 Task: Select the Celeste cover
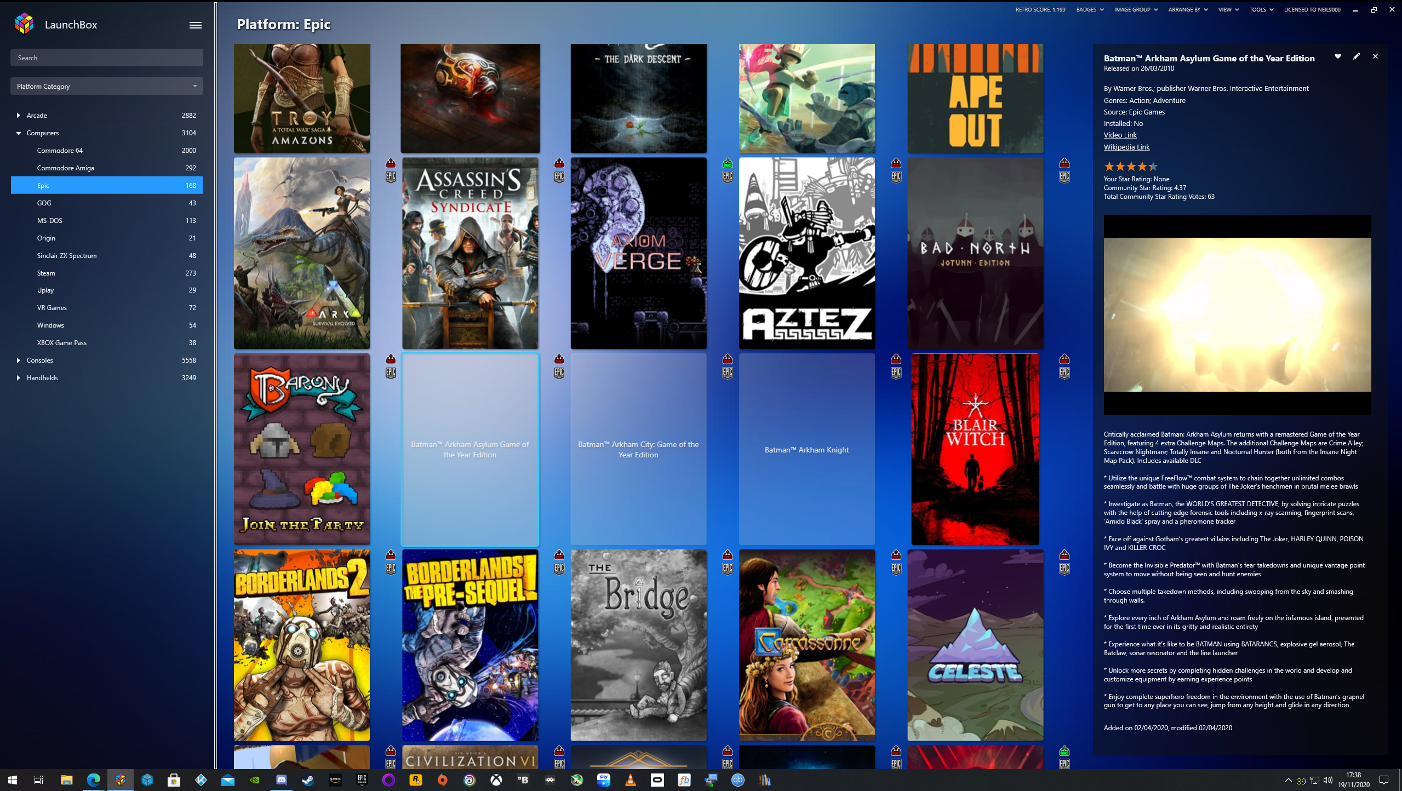[975, 645]
